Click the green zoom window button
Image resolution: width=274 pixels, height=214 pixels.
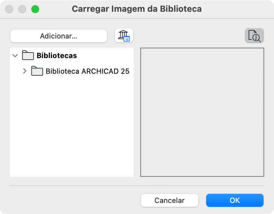click(35, 9)
